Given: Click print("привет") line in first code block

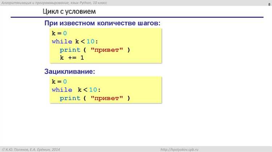Looking at the screenshot, I should click(x=95, y=50).
